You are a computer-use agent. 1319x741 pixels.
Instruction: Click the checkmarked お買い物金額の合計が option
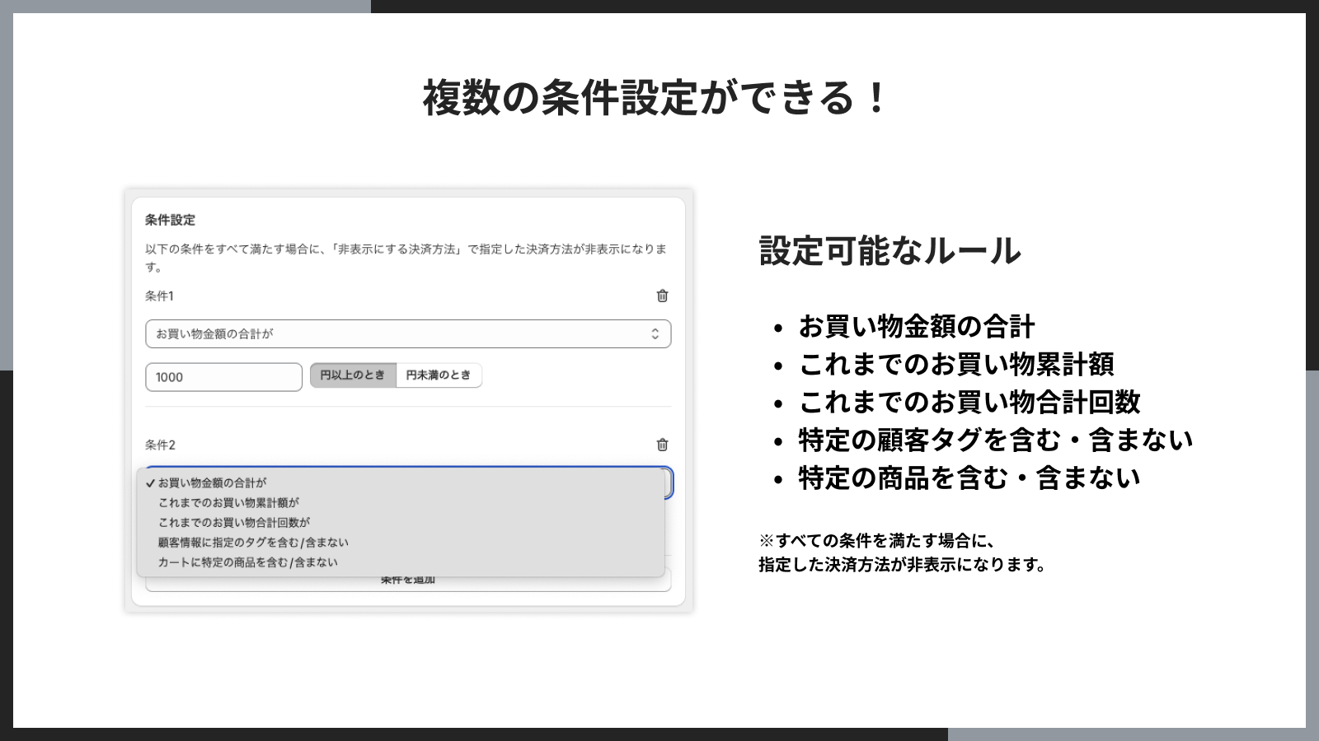tap(213, 483)
